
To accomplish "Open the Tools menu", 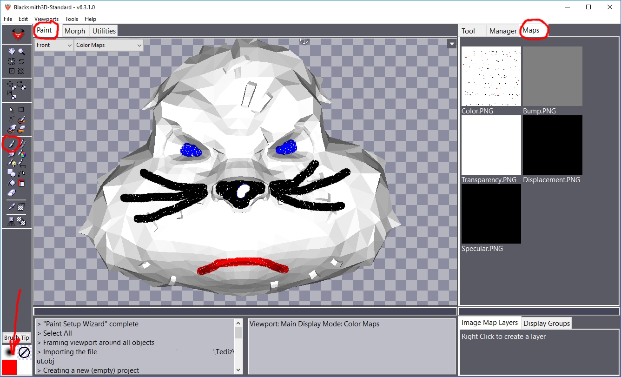I will 72,19.
